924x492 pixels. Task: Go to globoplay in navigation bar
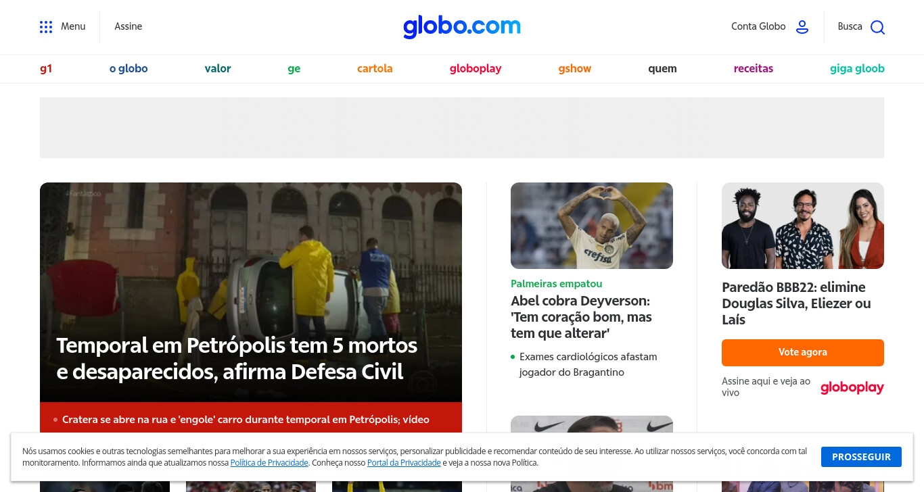point(476,68)
